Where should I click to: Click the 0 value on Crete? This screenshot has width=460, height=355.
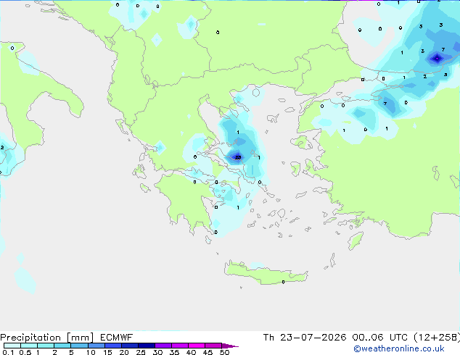tap(283, 282)
